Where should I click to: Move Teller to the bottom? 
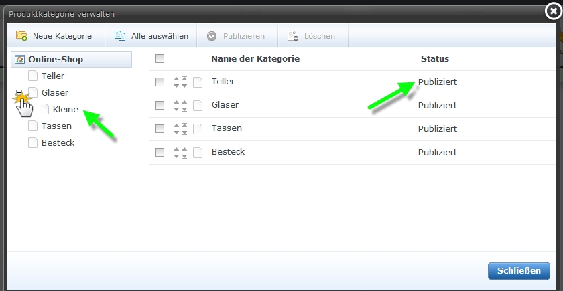point(184,86)
